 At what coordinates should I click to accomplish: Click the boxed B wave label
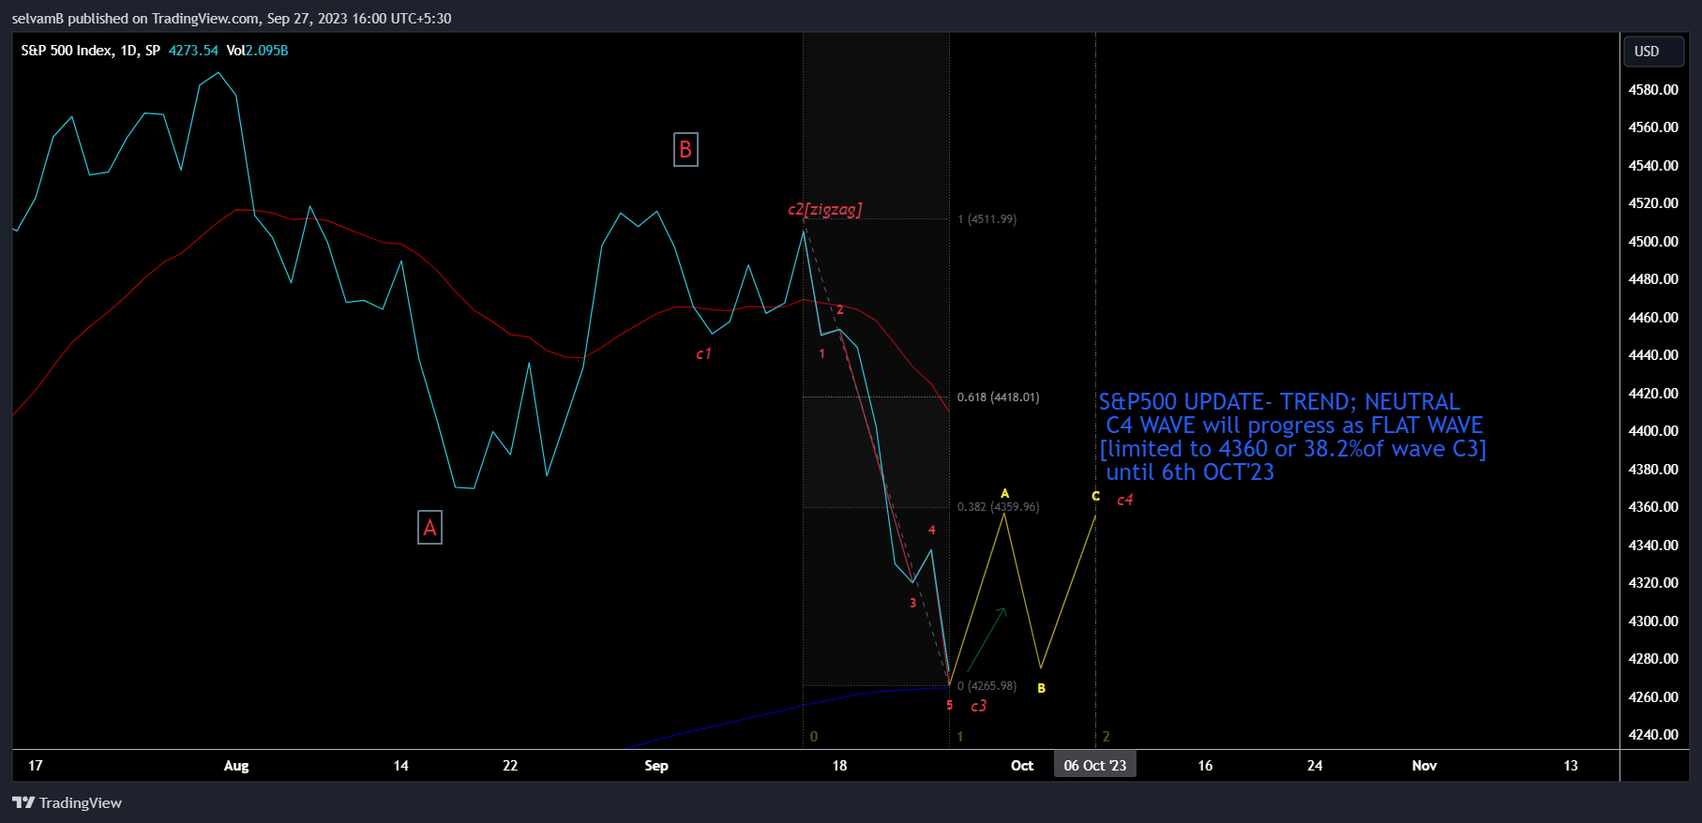click(685, 149)
